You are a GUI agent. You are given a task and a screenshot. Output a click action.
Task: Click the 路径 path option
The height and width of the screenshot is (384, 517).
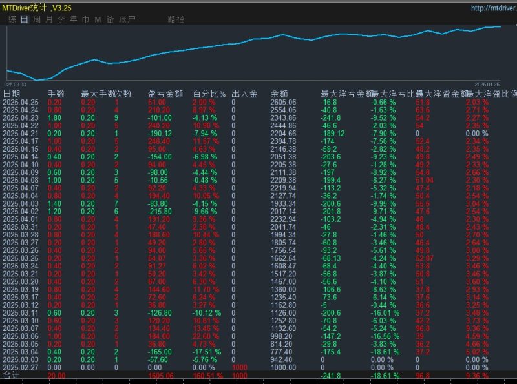point(175,20)
